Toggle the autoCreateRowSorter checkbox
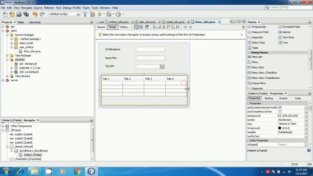The image size is (313, 176). pos(280,111)
